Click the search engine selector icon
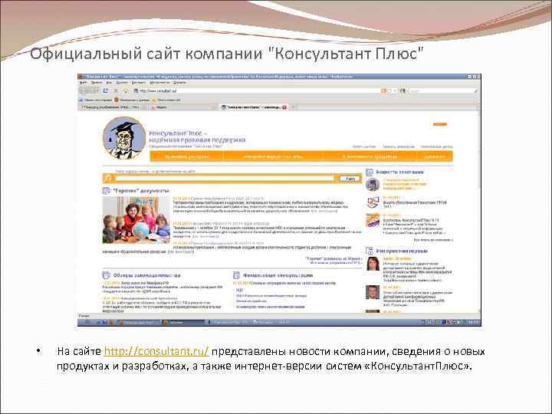The height and width of the screenshot is (414, 552). pos(402,90)
